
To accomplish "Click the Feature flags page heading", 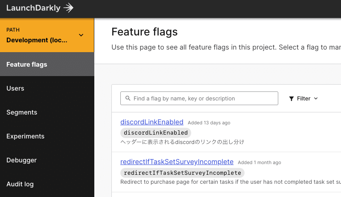I will coord(145,32).
